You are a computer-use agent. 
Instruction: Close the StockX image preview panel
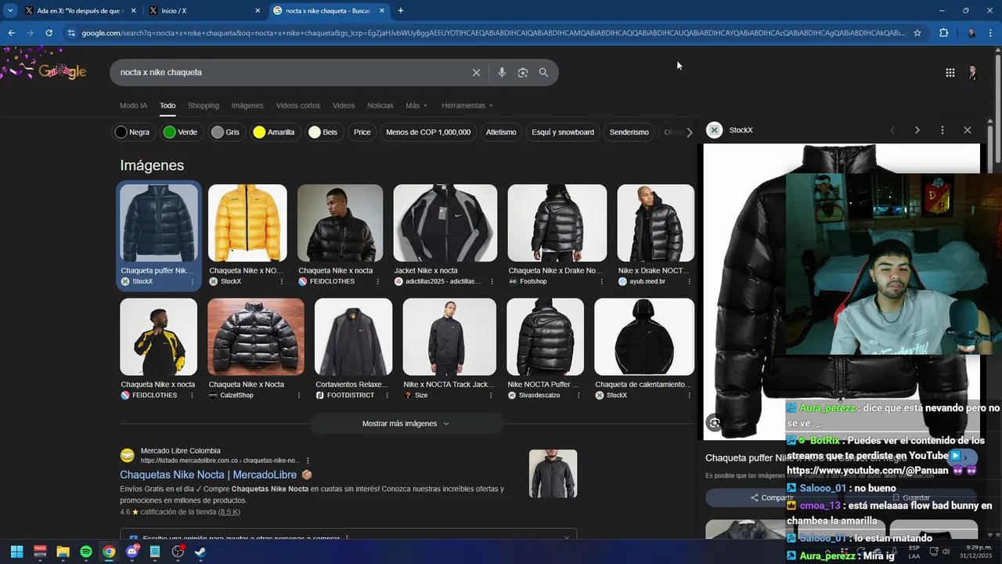(x=968, y=130)
